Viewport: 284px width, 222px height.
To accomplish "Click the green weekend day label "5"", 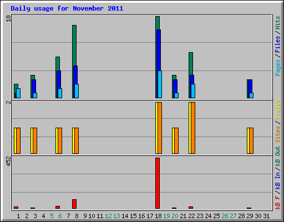I will click(x=52, y=216).
